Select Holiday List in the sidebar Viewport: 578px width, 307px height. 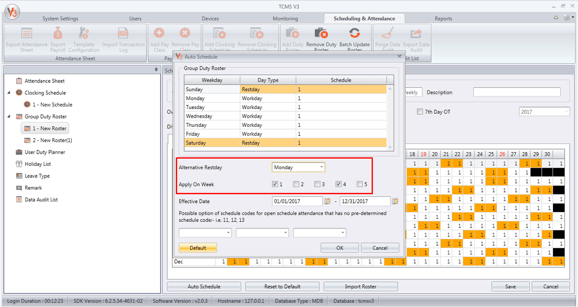point(38,164)
